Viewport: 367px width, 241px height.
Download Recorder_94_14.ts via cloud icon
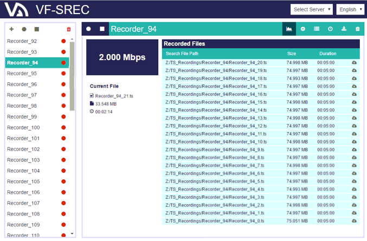[354, 110]
